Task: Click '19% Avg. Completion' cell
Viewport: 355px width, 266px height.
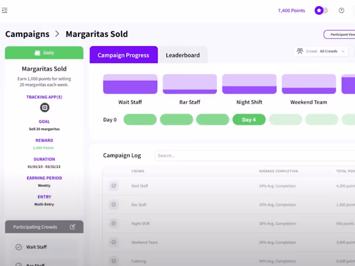Action: coord(277,205)
